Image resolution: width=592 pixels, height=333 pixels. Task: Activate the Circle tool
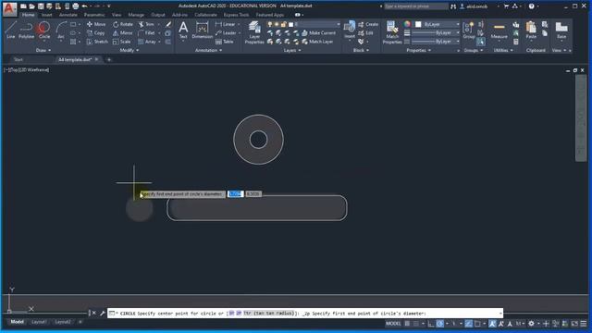pyautogui.click(x=44, y=30)
